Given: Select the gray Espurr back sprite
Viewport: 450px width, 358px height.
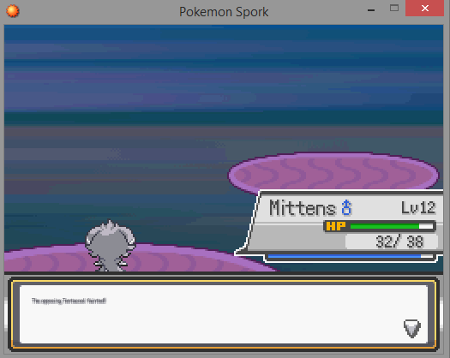Looking at the screenshot, I should (x=111, y=246).
